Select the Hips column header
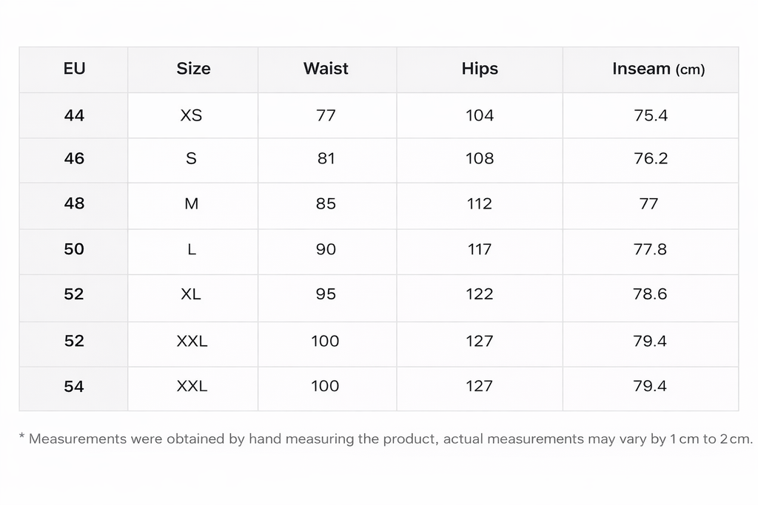This screenshot has height=505, width=758. tap(480, 69)
